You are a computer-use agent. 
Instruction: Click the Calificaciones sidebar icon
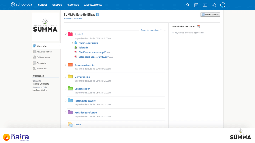point(34,57)
